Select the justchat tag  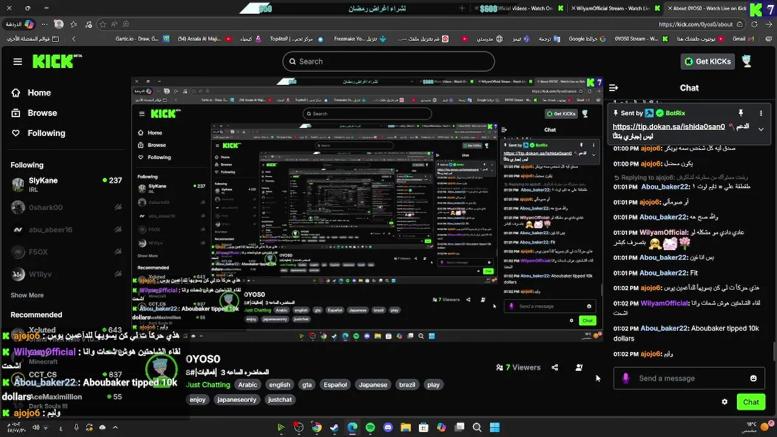click(280, 399)
